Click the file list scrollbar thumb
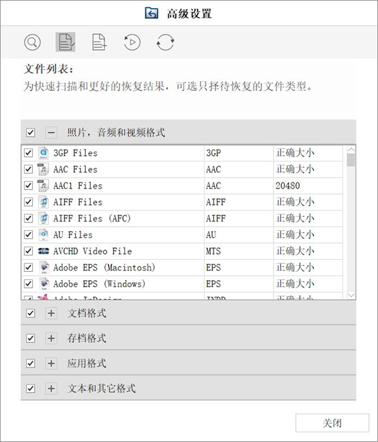 point(351,160)
